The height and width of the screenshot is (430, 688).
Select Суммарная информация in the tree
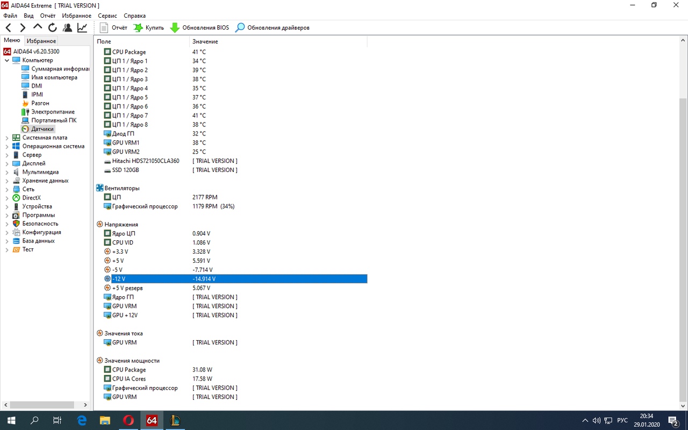pyautogui.click(x=55, y=69)
